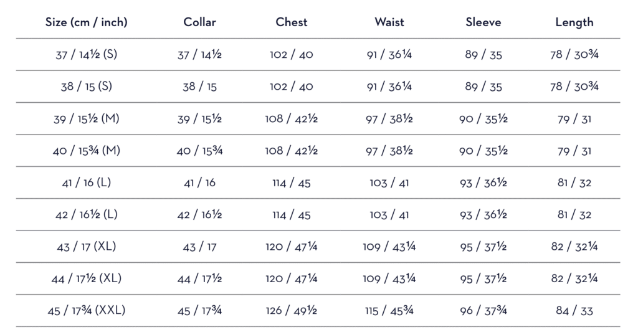638x332 pixels.
Task: Click the 96 / 37¾ sleeve value
Action: tap(483, 311)
